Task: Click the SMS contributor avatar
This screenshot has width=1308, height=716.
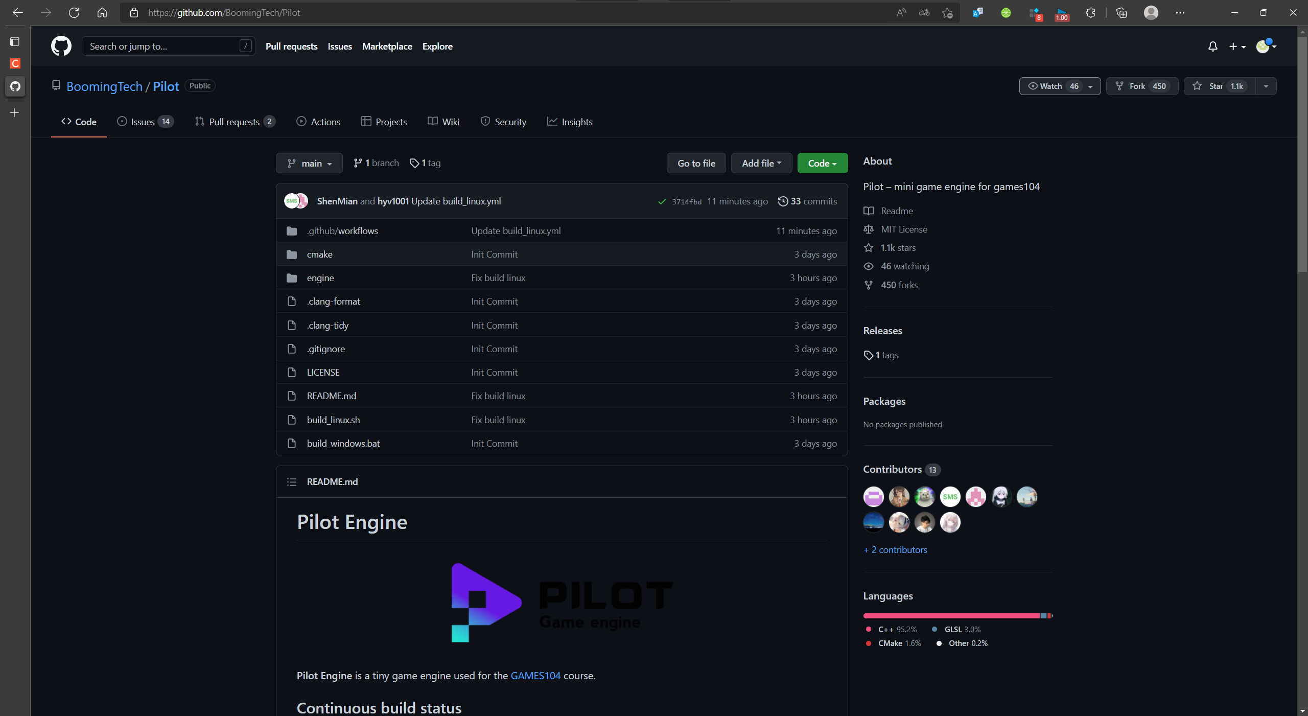Action: click(x=950, y=496)
